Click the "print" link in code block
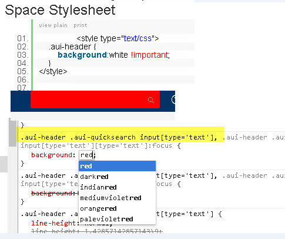Screen dimensions: 285x239 [81, 25]
